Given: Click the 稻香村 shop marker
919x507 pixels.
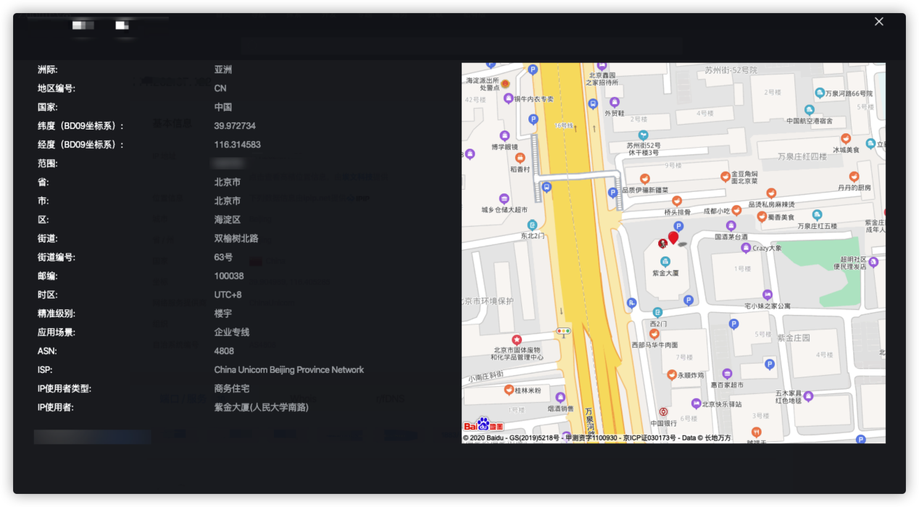Looking at the screenshot, I should (520, 157).
